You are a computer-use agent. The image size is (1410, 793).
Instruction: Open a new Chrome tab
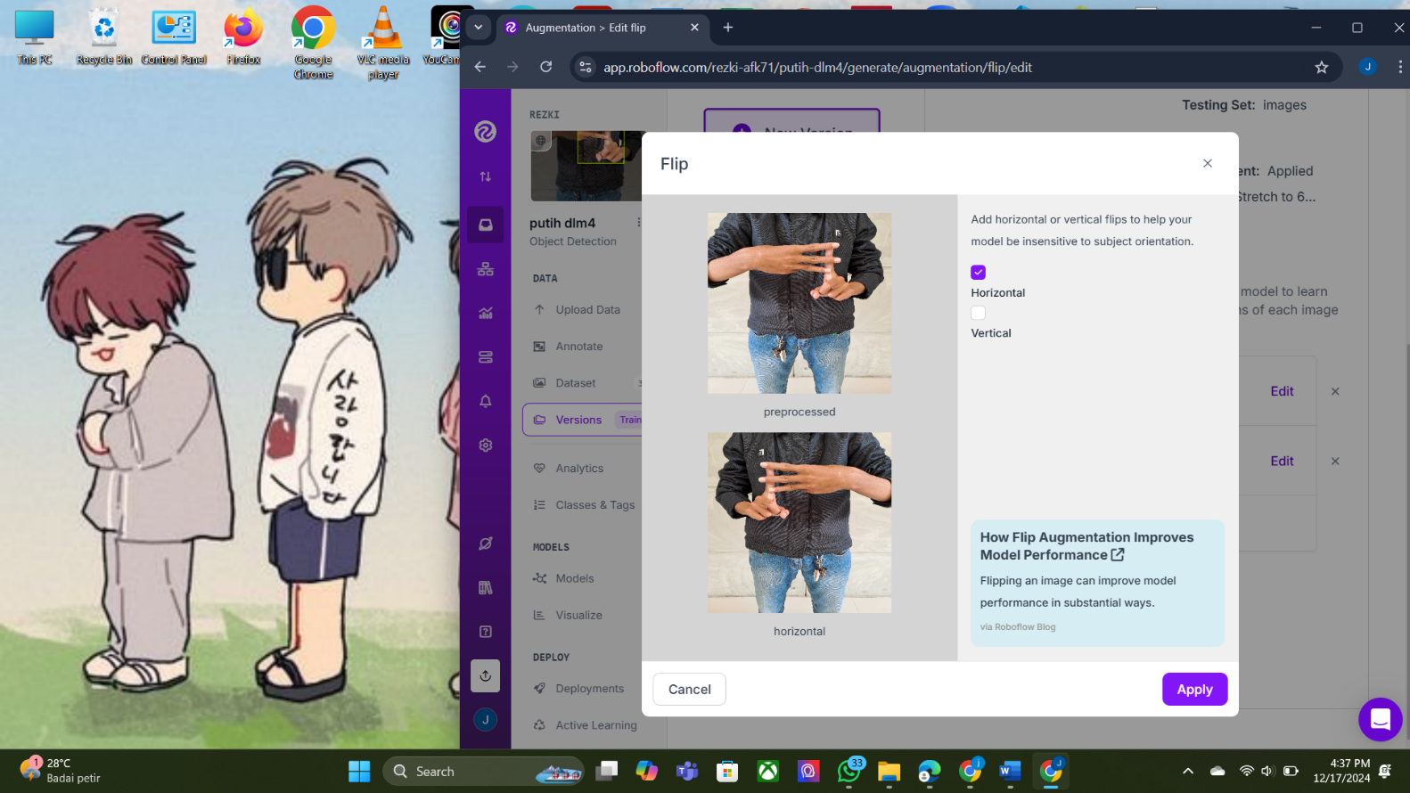[x=728, y=28]
